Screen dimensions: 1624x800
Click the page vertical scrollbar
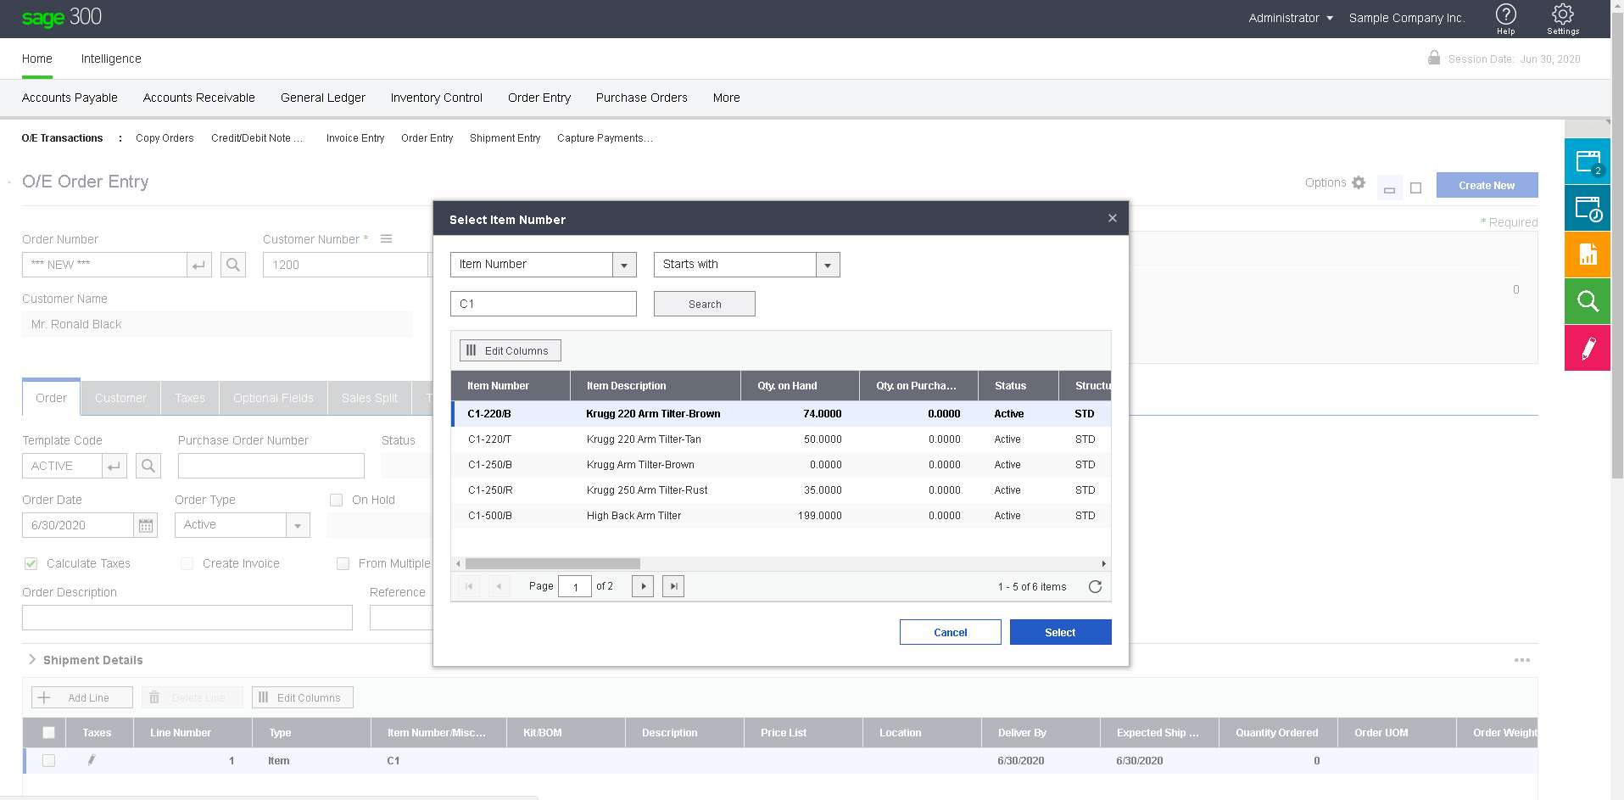coord(1617,246)
